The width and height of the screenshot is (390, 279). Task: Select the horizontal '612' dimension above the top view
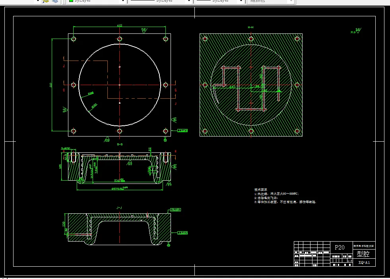(120, 25)
